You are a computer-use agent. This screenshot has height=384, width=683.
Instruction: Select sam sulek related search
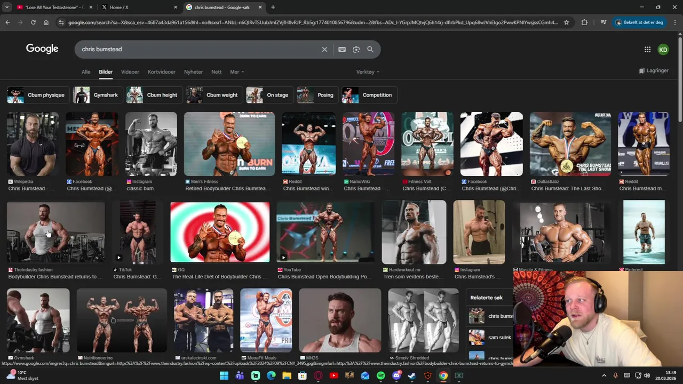tap(490, 337)
